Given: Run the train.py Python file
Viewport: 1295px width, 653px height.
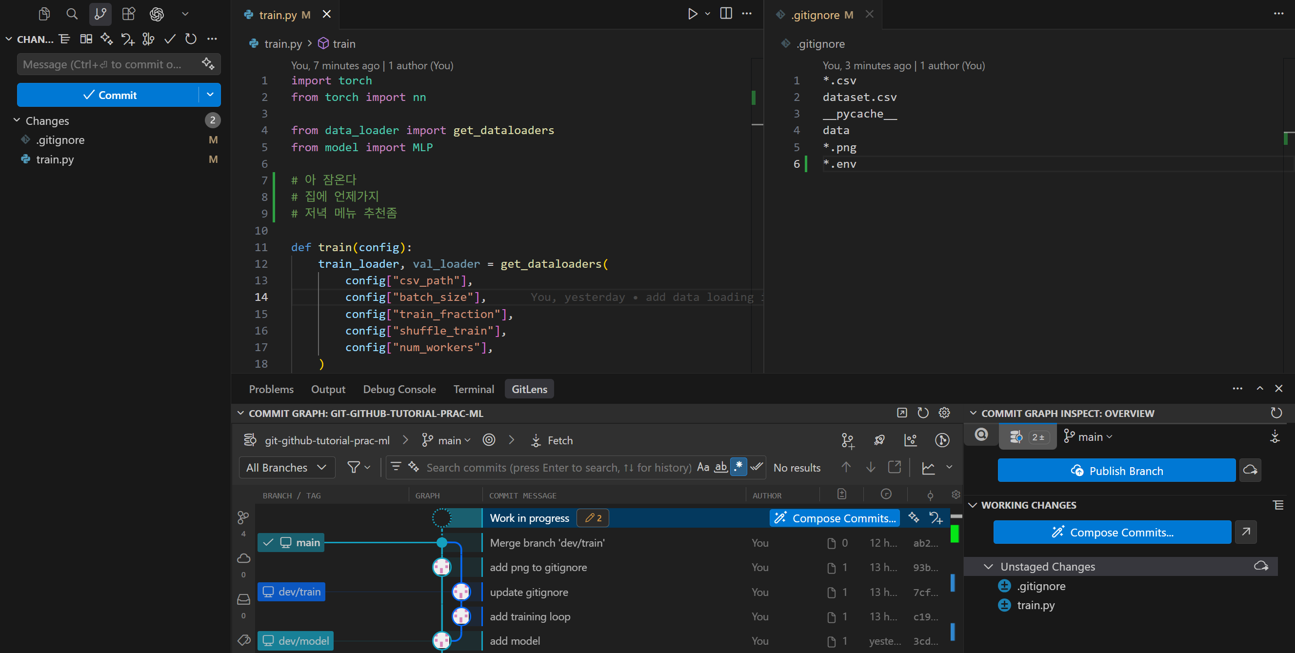Looking at the screenshot, I should [692, 14].
